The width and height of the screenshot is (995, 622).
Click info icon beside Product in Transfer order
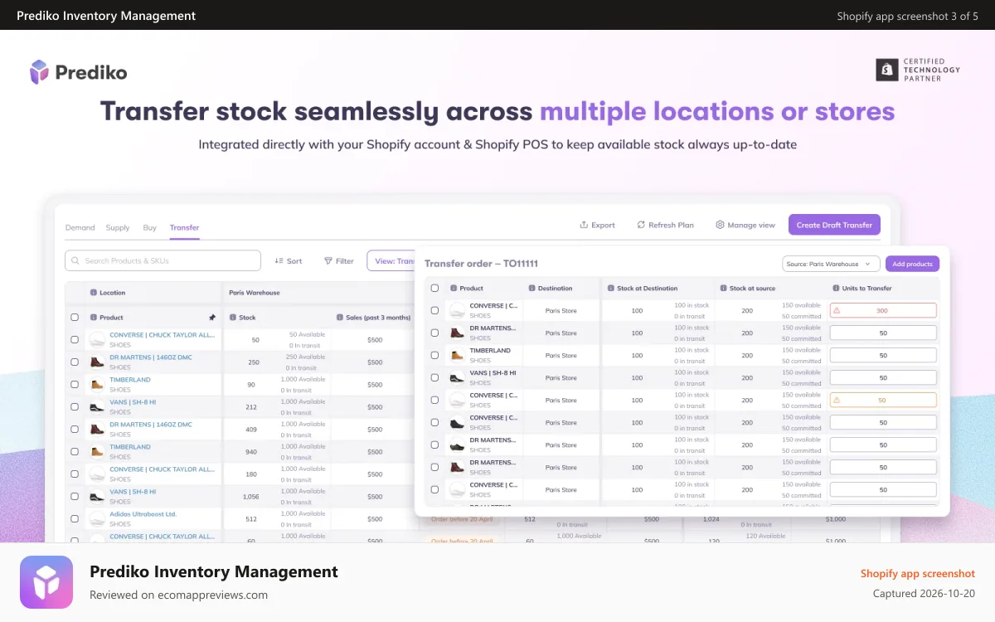(454, 289)
